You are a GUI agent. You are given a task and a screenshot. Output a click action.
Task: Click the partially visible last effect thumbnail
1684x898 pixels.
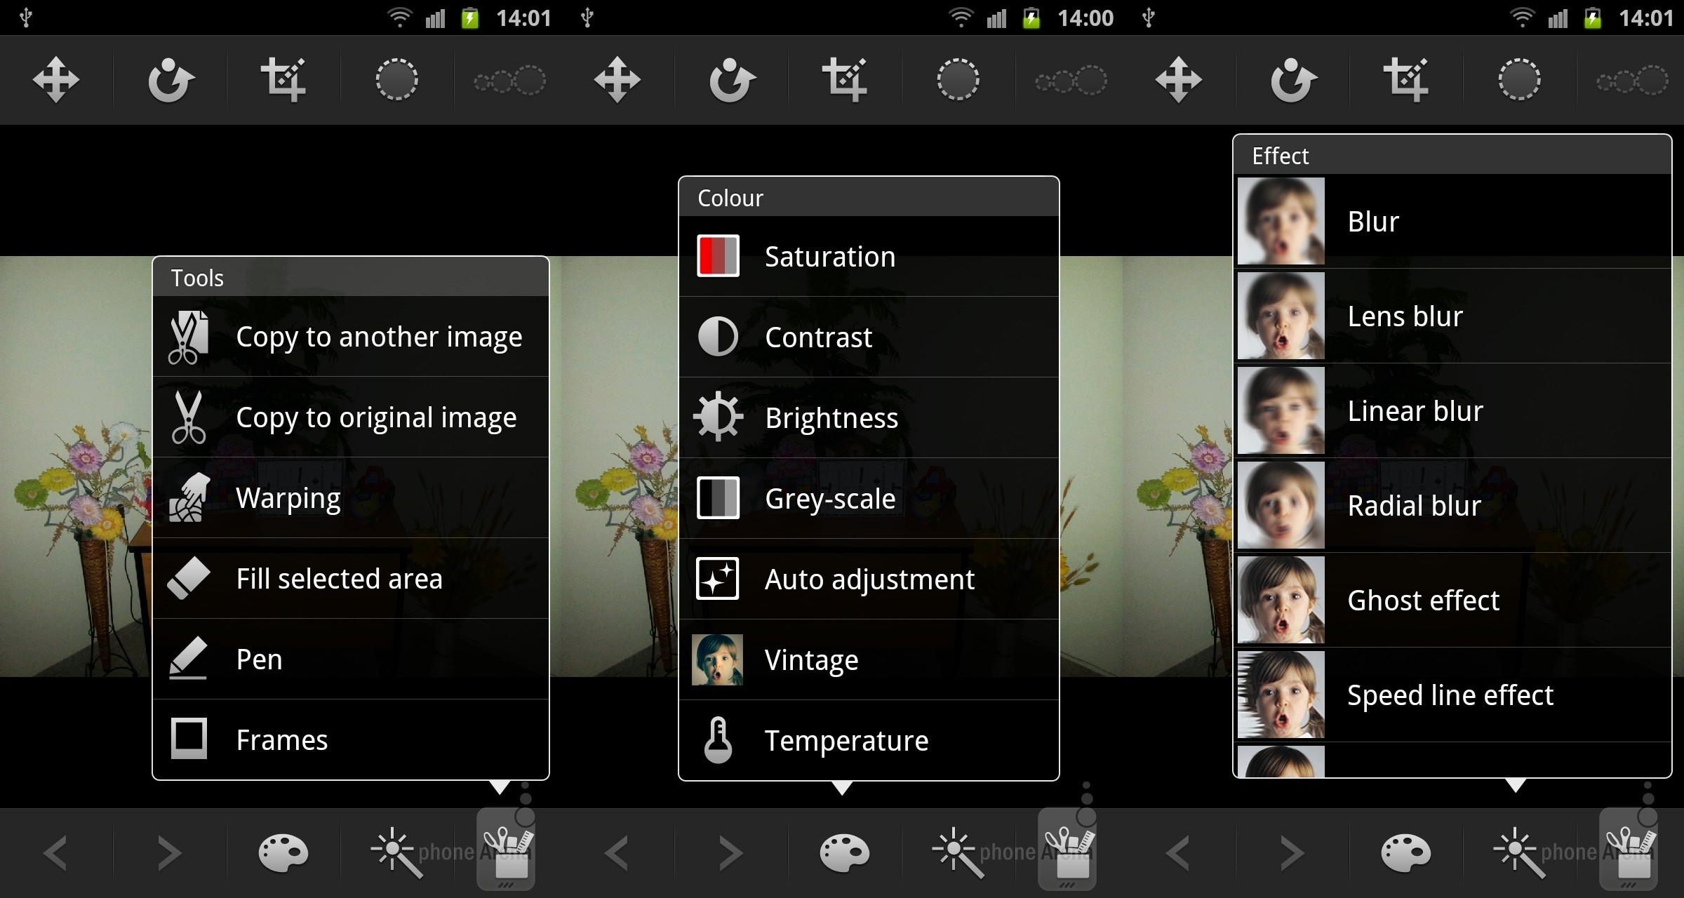(x=1281, y=762)
